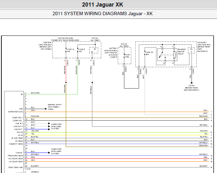Click the "NOX IN" pin label
217x173 pixels.
20,132
